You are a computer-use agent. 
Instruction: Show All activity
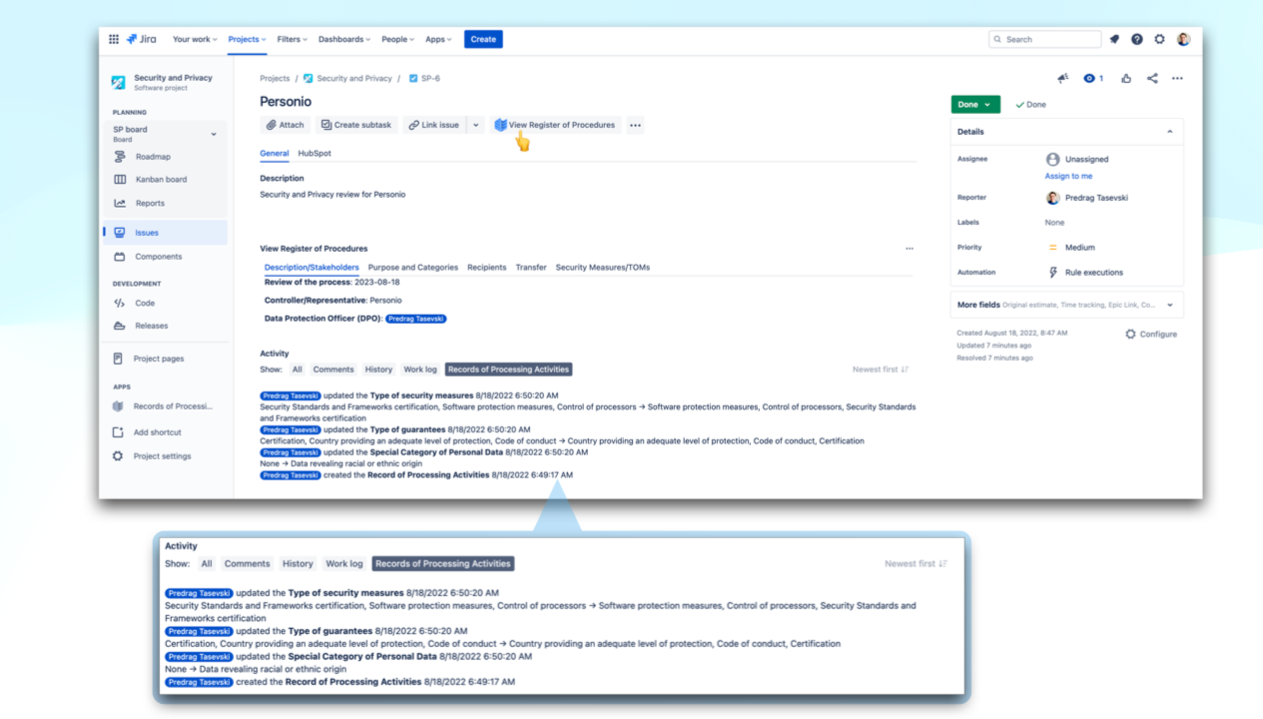pyautogui.click(x=298, y=369)
